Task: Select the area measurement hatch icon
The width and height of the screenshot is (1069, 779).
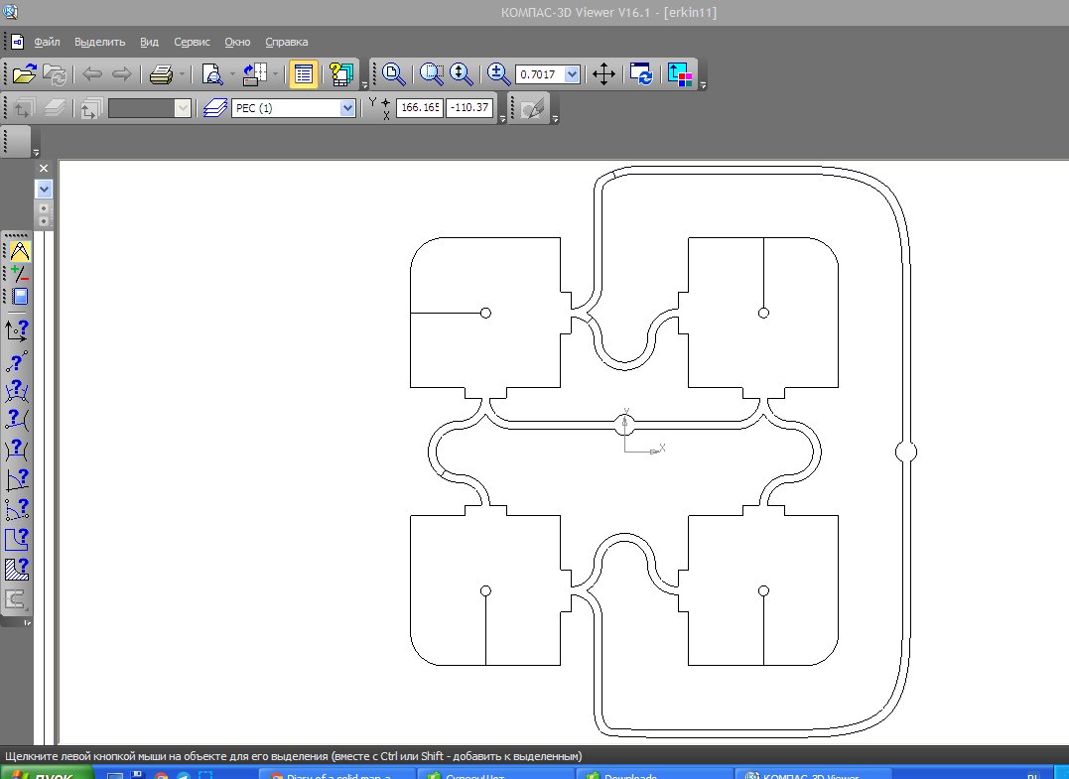Action: pos(17,569)
